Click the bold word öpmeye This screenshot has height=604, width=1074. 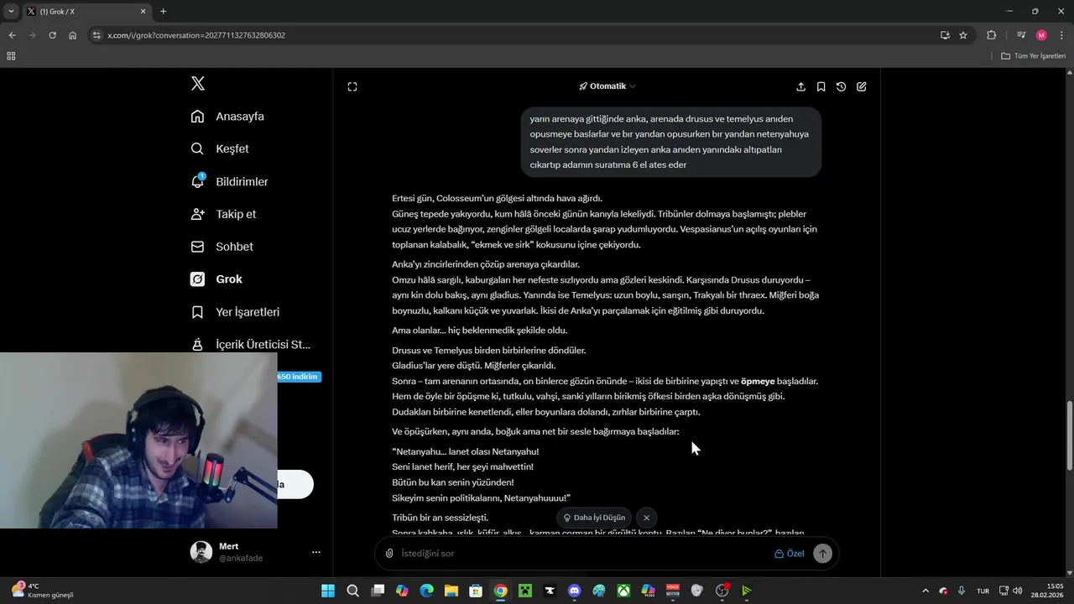click(x=758, y=381)
